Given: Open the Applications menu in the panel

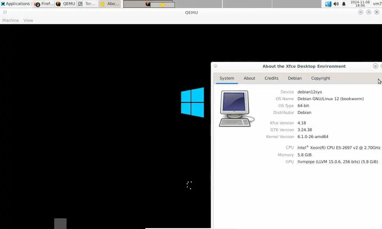Looking at the screenshot, I should tap(16, 4).
